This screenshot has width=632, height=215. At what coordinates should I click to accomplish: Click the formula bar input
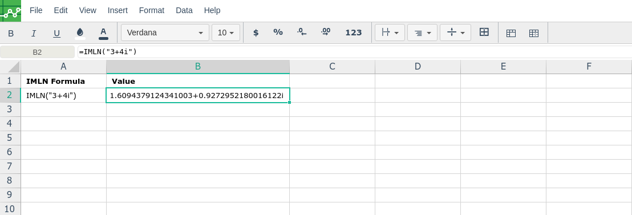point(355,52)
